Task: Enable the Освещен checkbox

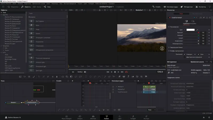Action: [x=185, y=54]
